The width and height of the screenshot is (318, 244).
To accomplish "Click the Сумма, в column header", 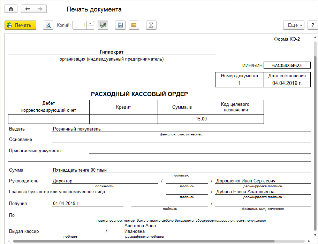I will 183,107.
